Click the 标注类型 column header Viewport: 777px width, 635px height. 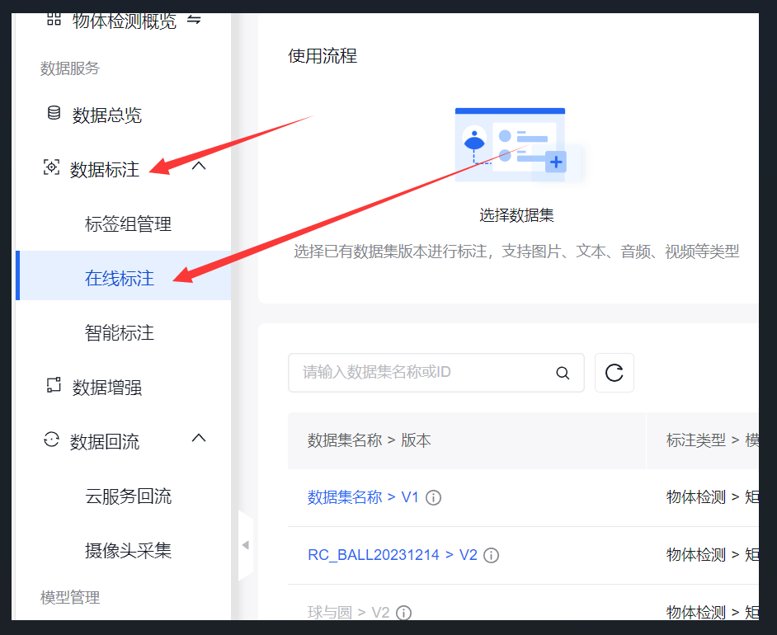click(x=695, y=440)
